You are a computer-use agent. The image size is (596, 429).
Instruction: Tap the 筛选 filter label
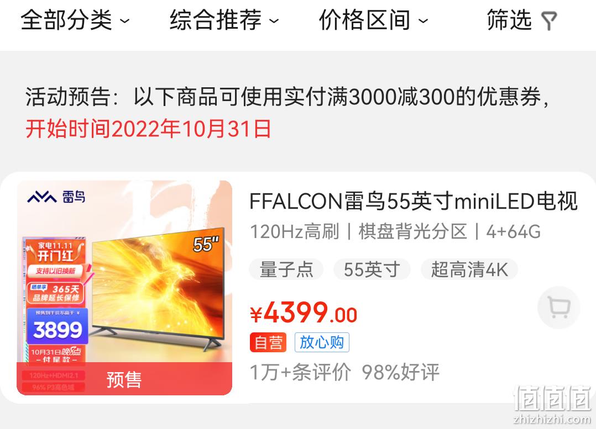click(x=509, y=20)
